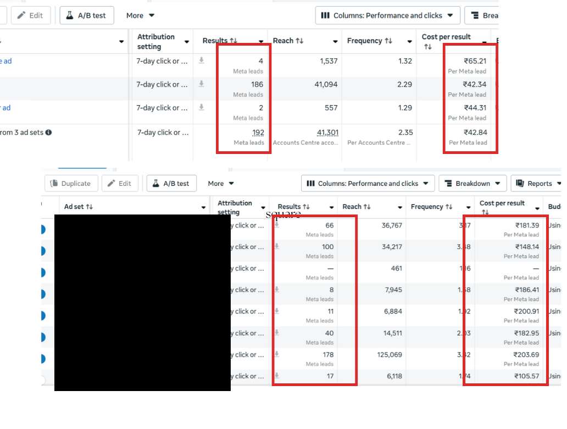Click the sort arrows on the Ad set header
The width and height of the screenshot is (567, 429).
pos(89,207)
